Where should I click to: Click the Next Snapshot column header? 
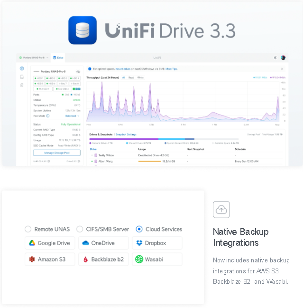point(195,149)
